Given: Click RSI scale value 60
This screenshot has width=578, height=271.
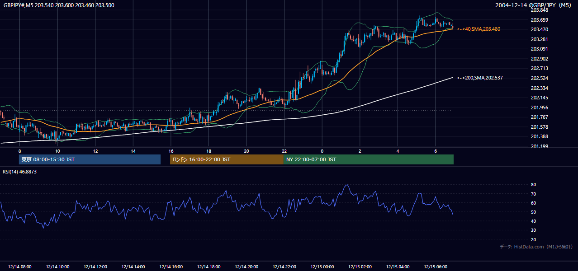Looking at the screenshot, I should pyautogui.click(x=533, y=203).
